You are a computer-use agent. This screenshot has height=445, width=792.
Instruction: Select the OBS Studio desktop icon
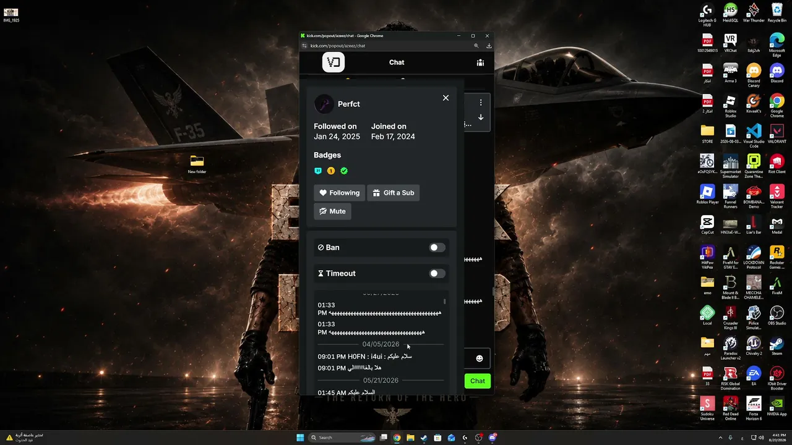click(777, 315)
